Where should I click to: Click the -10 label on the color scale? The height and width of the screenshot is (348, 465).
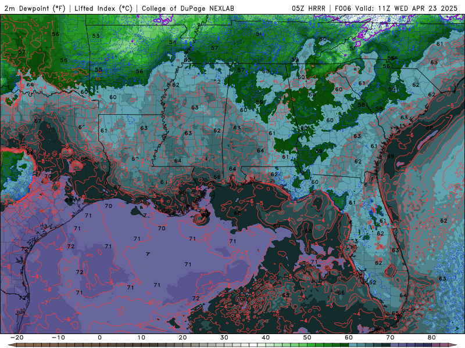[x=58, y=338]
